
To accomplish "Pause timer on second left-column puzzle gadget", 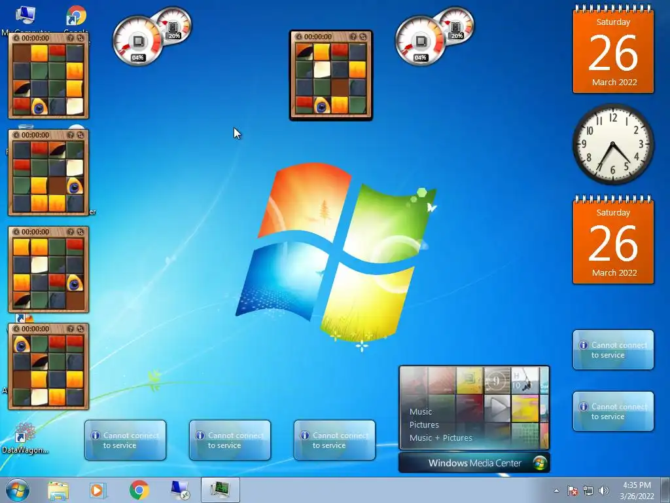I will pyautogui.click(x=16, y=135).
